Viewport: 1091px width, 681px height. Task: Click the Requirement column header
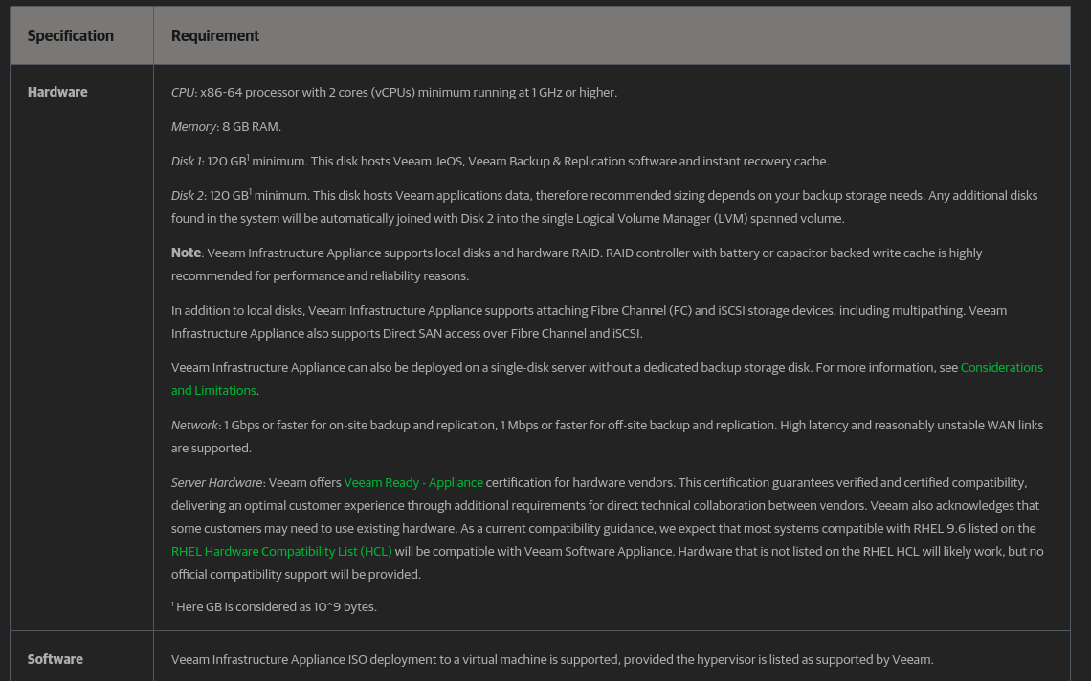pos(215,36)
